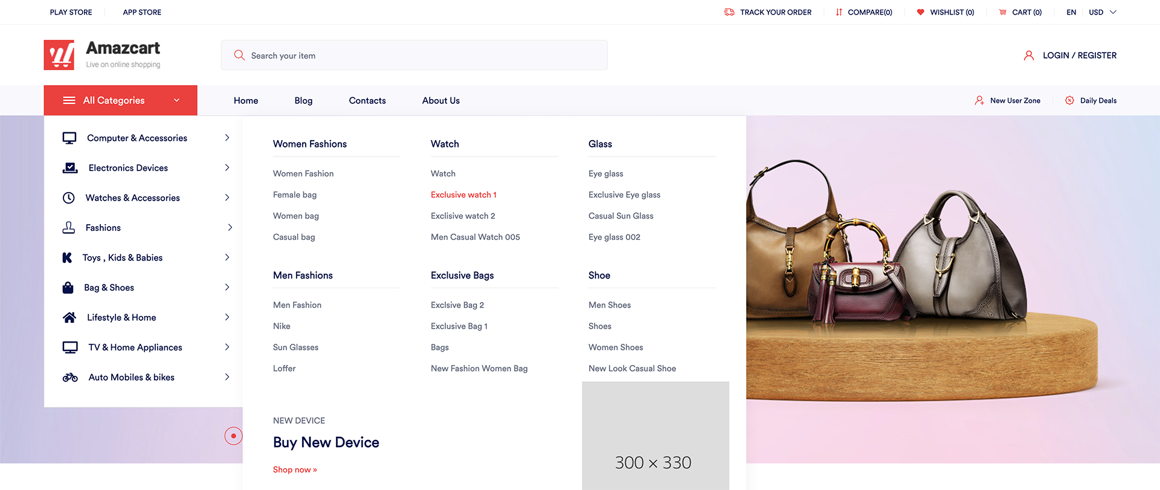Screen dimensions: 1160x490
Task: Click the Daily Deals badge icon
Action: pos(1069,100)
